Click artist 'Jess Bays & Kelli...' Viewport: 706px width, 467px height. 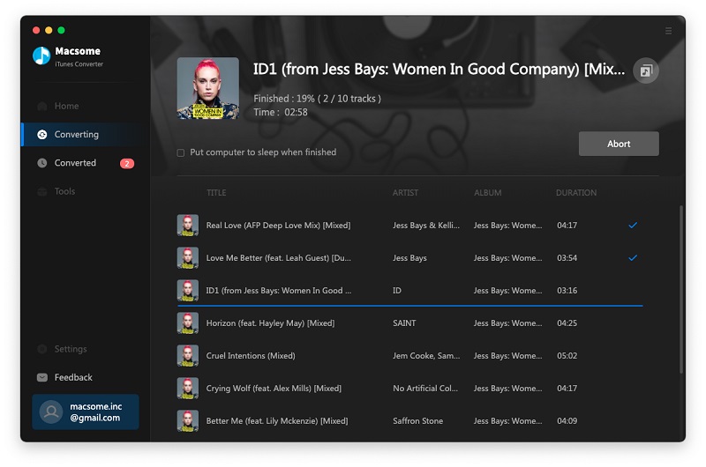[x=426, y=226]
